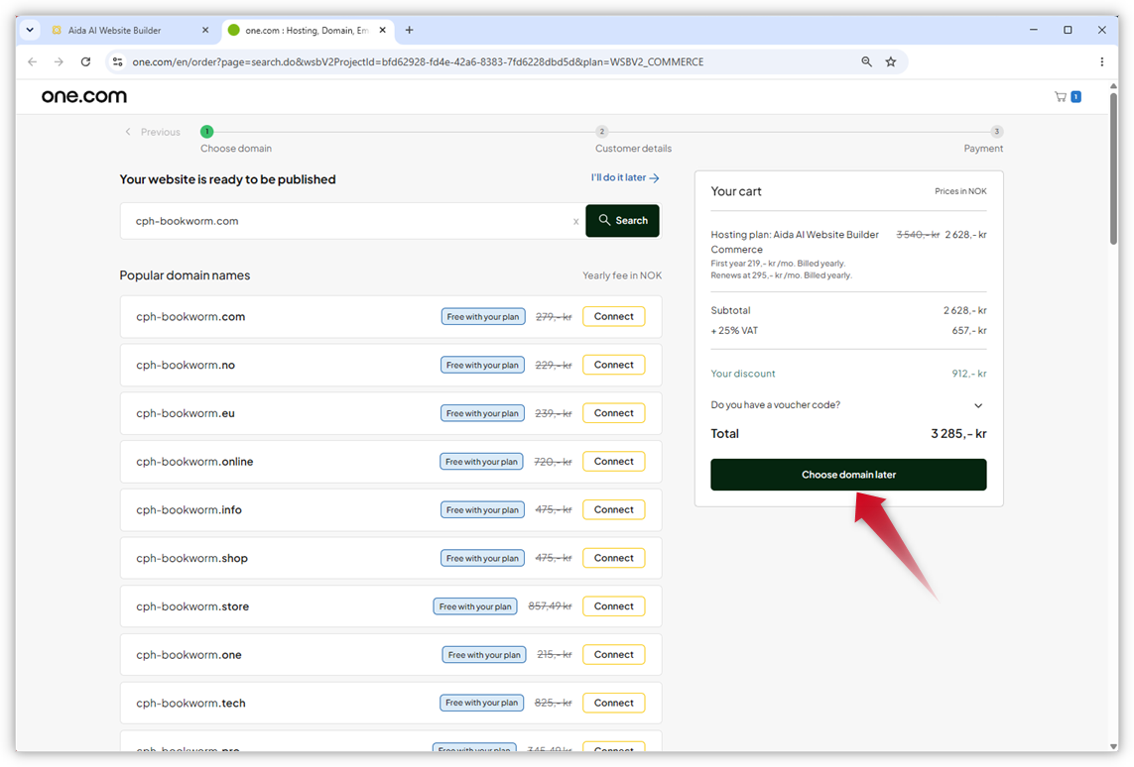Screen dimensions: 1134x767
Task: Click Free with your plan badge for .store
Action: tap(475, 606)
